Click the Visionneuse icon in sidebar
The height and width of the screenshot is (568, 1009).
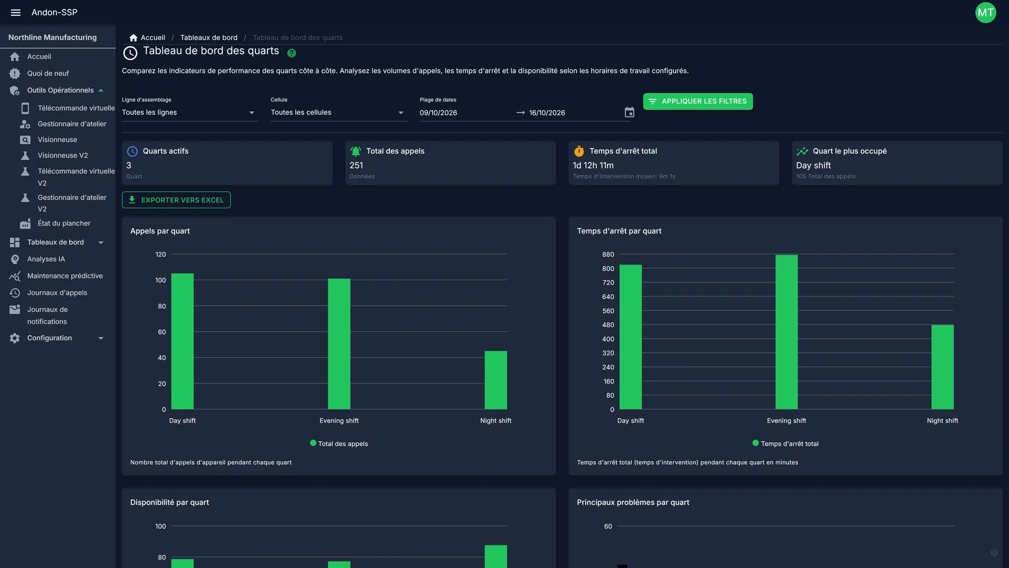coord(25,139)
